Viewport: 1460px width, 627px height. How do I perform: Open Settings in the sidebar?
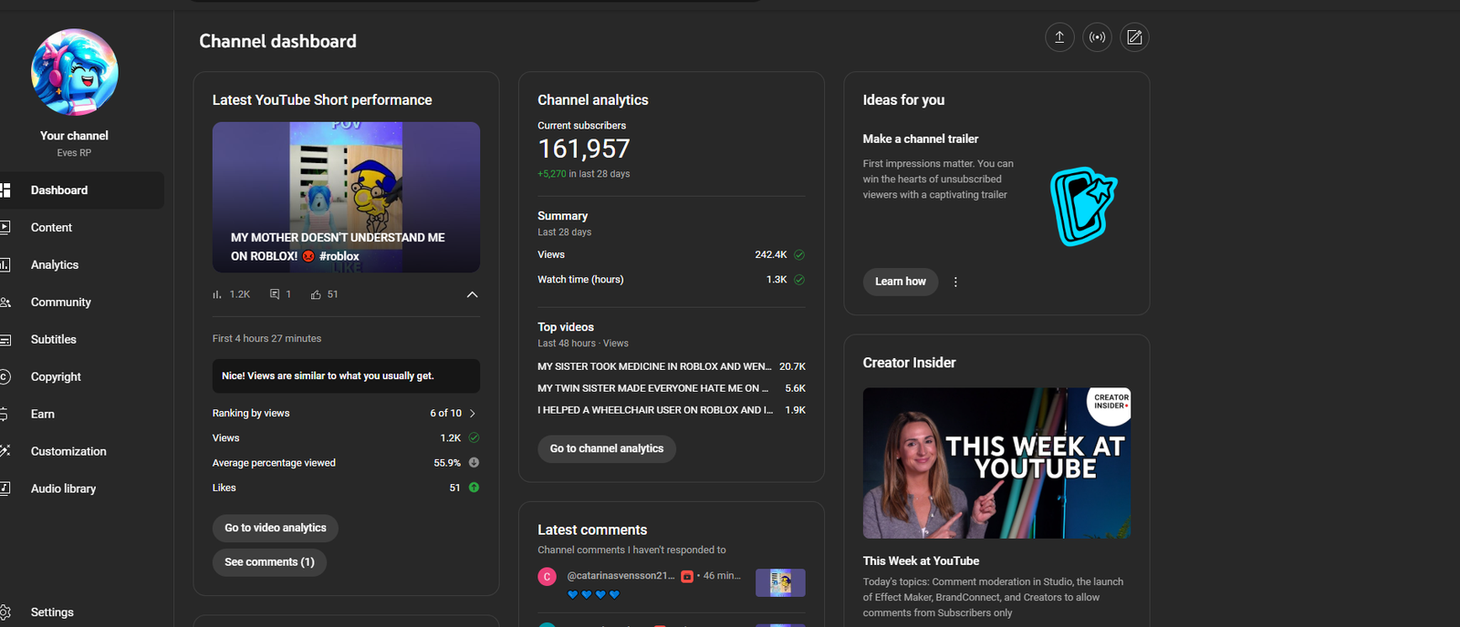52,612
